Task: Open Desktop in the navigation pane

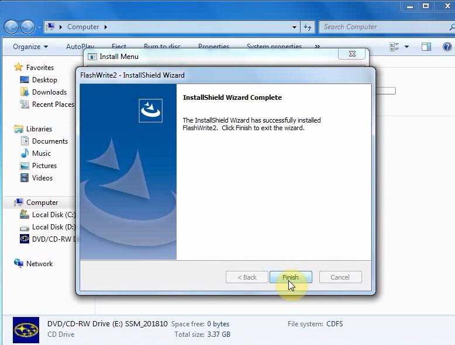Action: (x=44, y=79)
